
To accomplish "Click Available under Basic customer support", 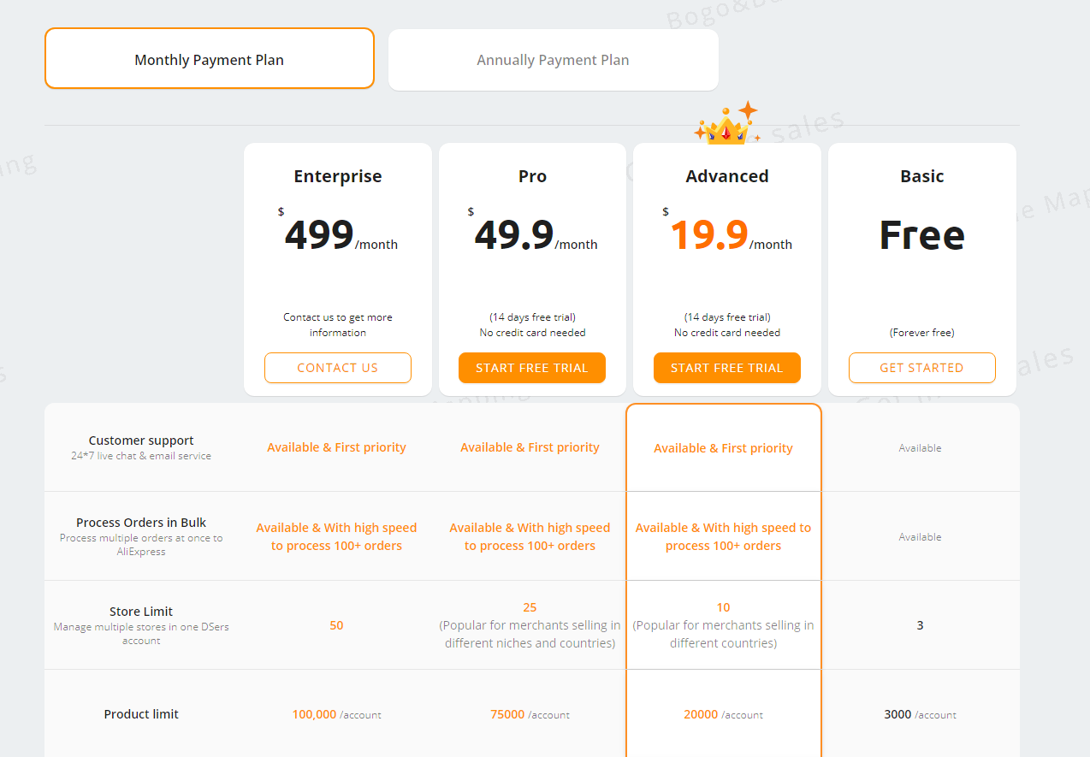I will coord(920,447).
